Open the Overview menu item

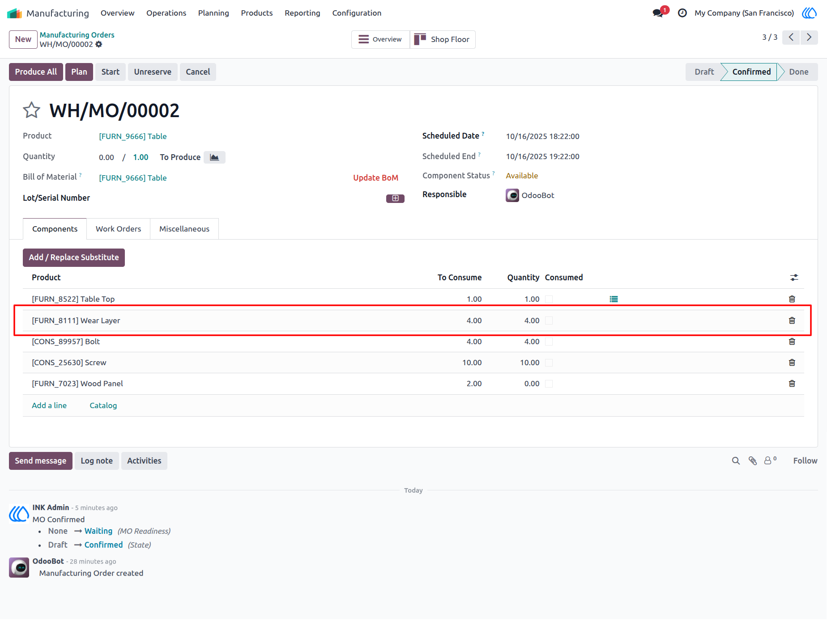(x=117, y=13)
